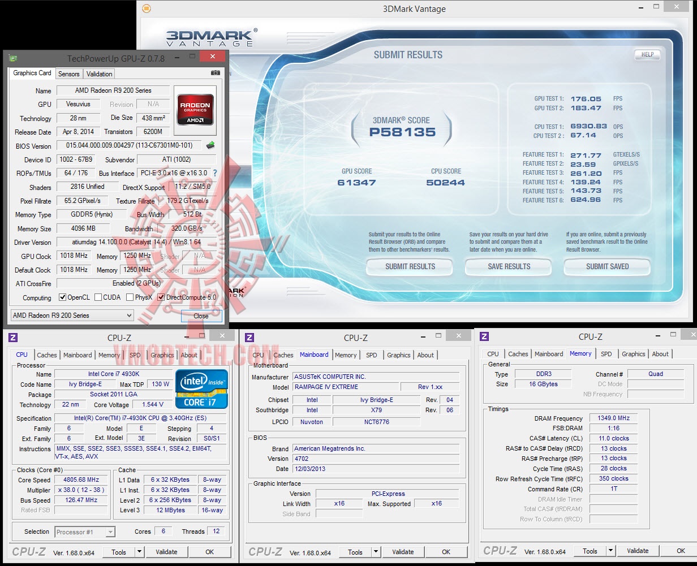This screenshot has width=697, height=566.
Task: Click the SUBMIT RESULTS button
Action: (410, 266)
